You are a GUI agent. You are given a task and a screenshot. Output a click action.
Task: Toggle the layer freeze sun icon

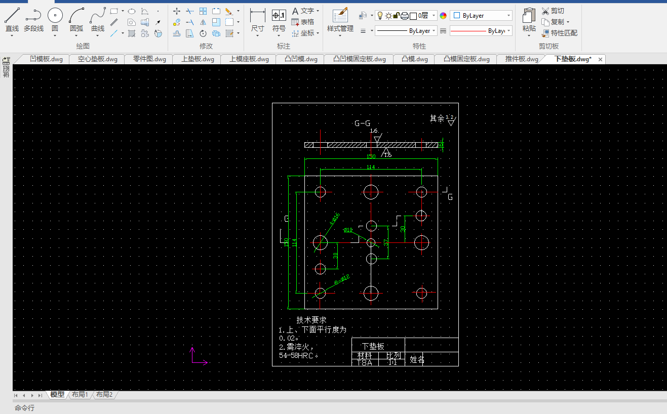(388, 16)
